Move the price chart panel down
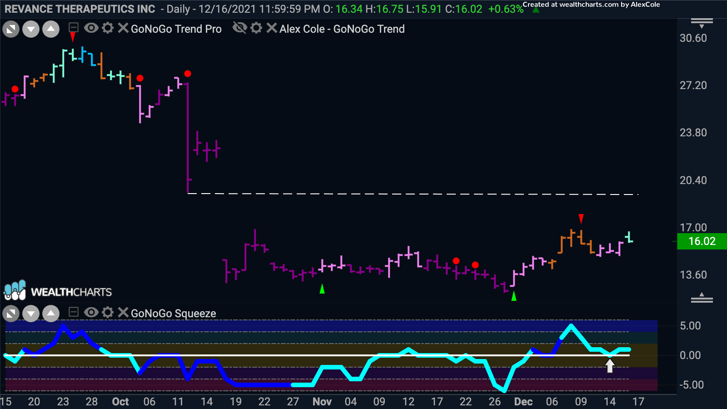Image resolution: width=727 pixels, height=409 pixels. (x=31, y=30)
